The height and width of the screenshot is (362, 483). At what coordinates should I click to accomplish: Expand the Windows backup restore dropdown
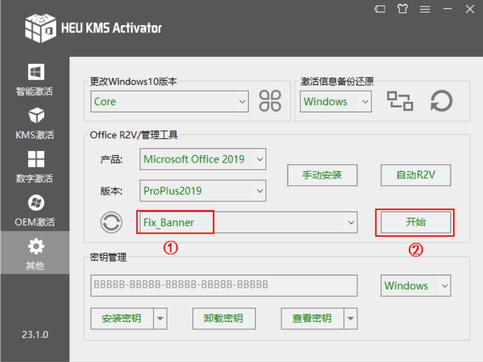(336, 101)
